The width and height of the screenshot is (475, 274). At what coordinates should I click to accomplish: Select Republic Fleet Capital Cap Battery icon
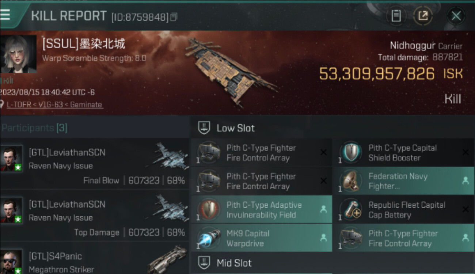tap(350, 210)
